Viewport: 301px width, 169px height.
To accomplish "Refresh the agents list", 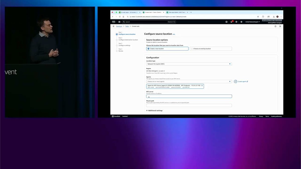I will [x=236, y=82].
